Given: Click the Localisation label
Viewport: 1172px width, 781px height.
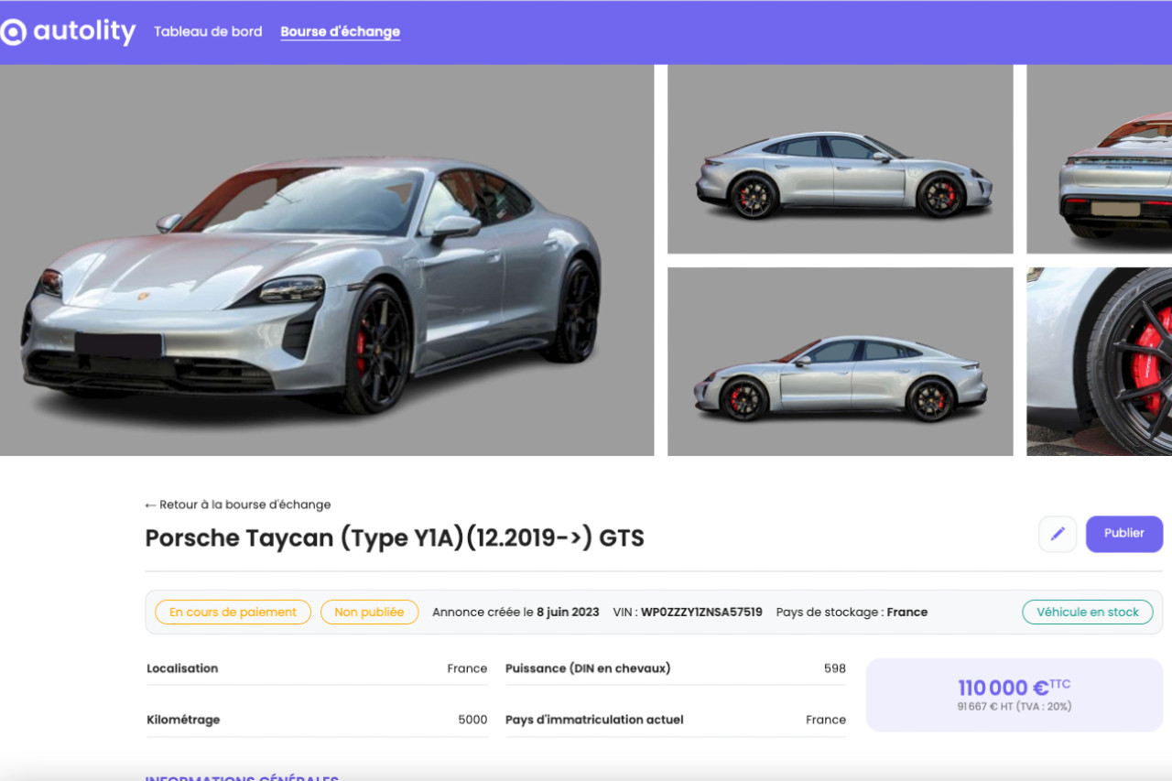Looking at the screenshot, I should pyautogui.click(x=182, y=668).
